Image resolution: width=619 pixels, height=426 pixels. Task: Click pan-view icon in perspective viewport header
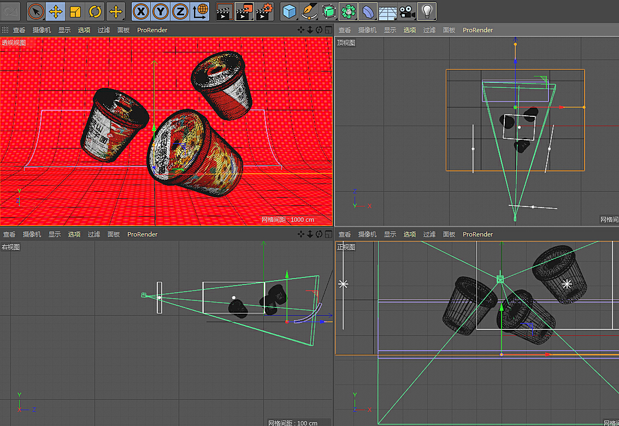[x=301, y=30]
